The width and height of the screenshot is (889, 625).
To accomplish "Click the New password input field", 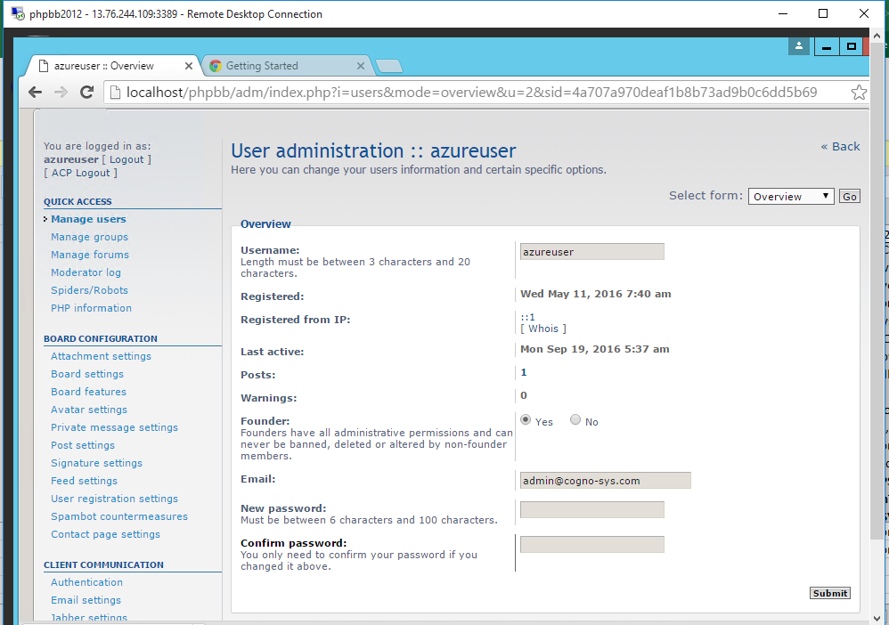I will coord(591,510).
